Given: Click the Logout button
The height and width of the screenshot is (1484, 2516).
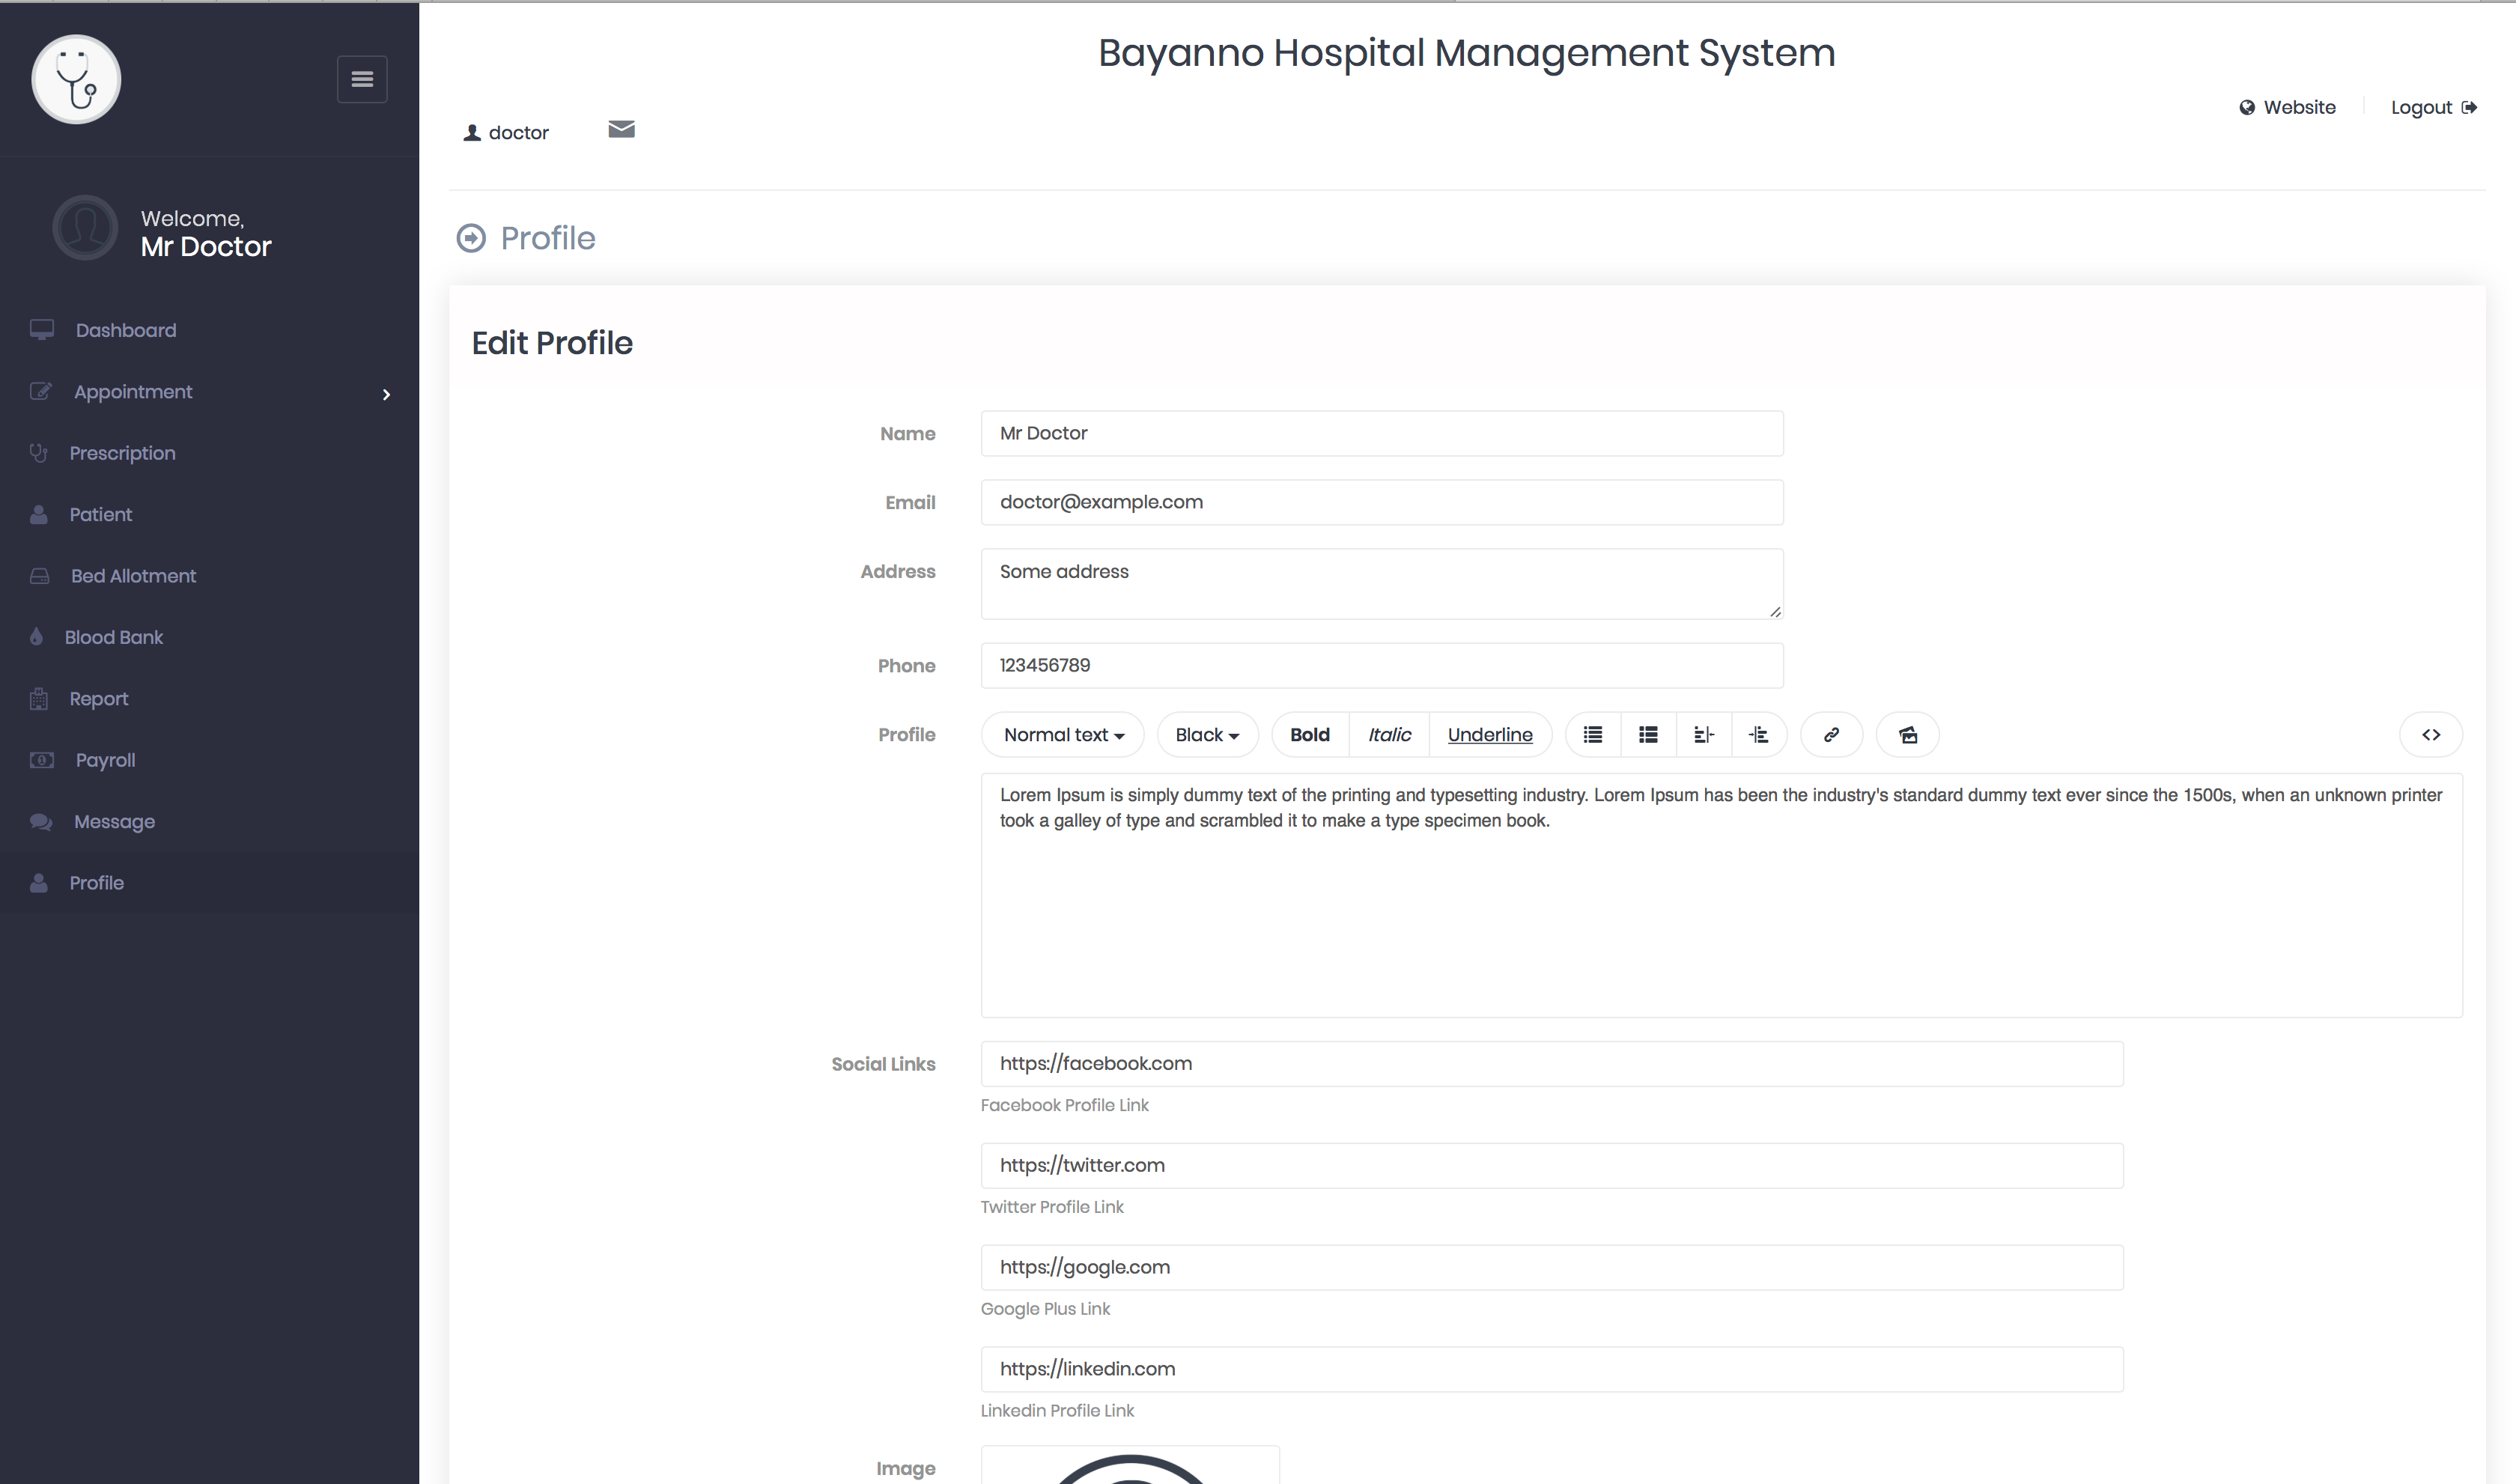Looking at the screenshot, I should point(2434,108).
